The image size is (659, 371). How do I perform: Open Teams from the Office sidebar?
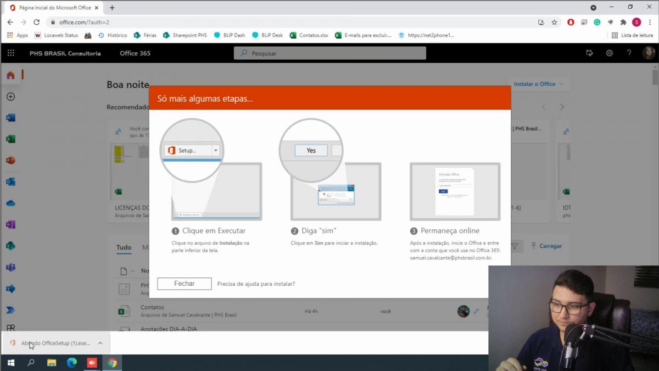[10, 268]
